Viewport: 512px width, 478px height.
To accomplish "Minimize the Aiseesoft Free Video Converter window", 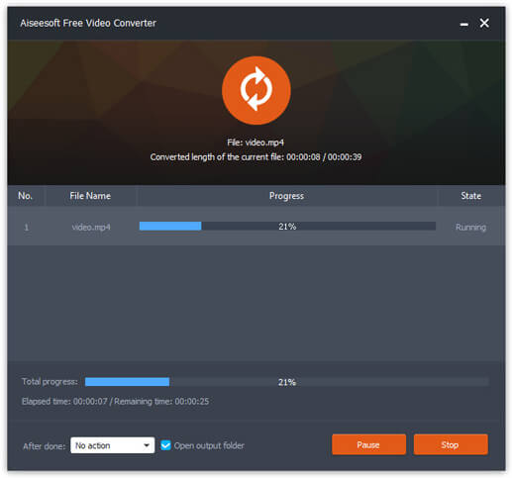I will click(x=463, y=24).
